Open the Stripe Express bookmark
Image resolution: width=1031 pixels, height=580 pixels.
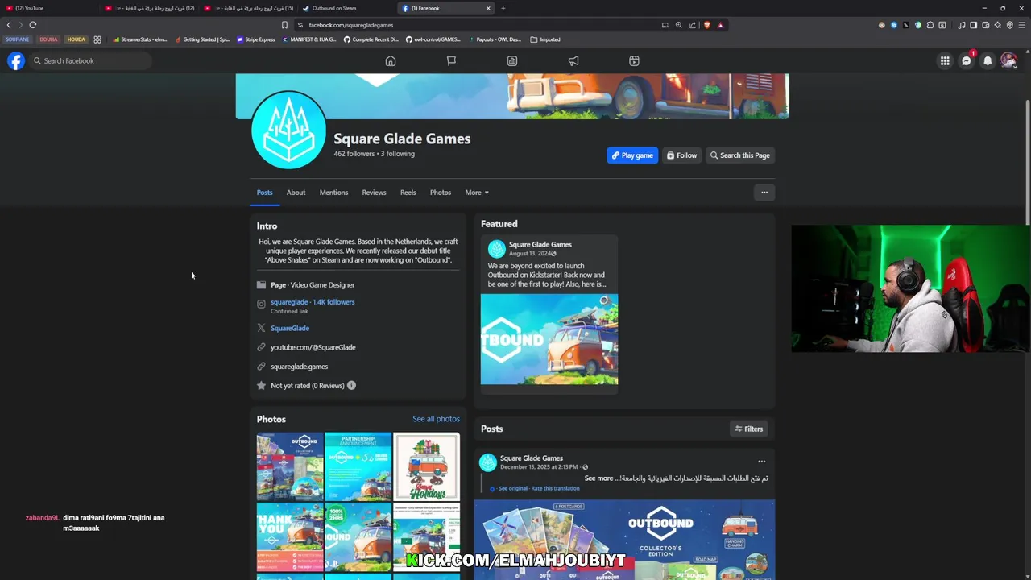[x=256, y=39]
